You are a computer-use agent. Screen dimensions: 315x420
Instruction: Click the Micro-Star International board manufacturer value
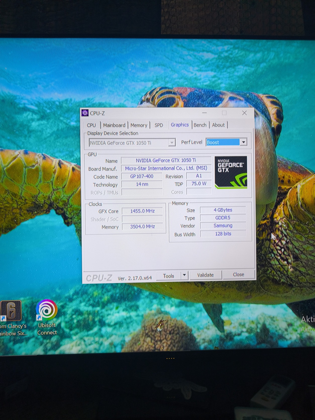166,168
